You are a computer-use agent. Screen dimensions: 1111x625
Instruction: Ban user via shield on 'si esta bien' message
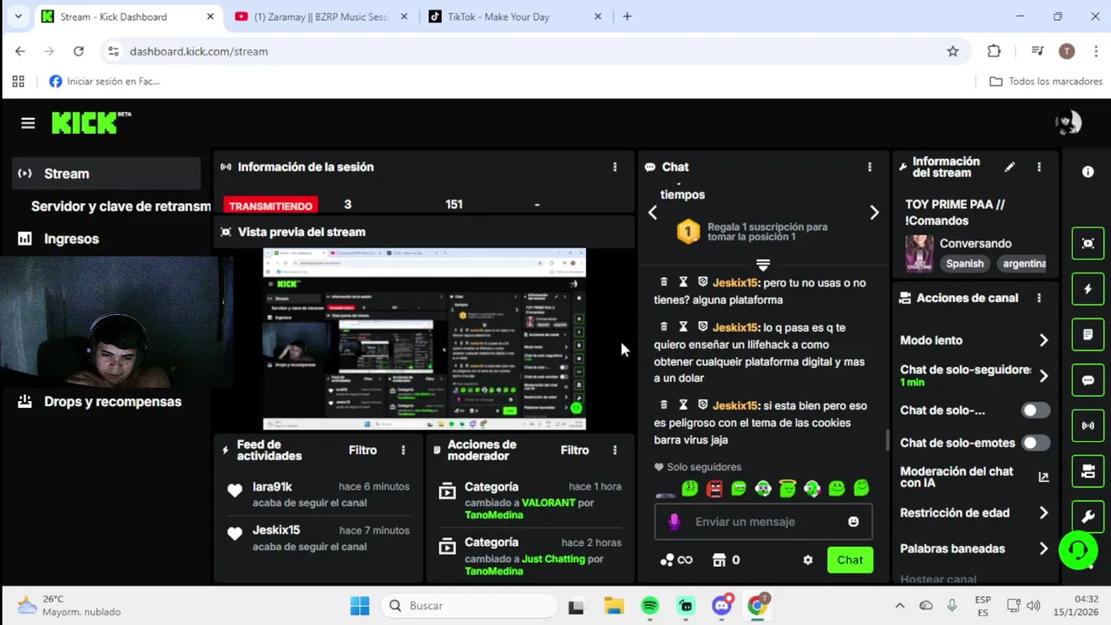tap(703, 405)
